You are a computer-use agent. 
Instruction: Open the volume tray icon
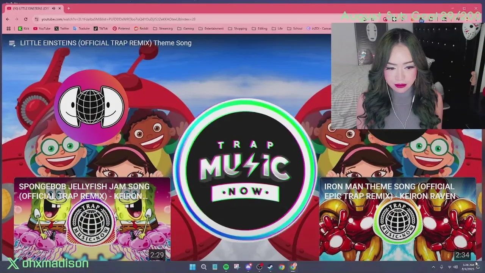pyautogui.click(x=455, y=267)
